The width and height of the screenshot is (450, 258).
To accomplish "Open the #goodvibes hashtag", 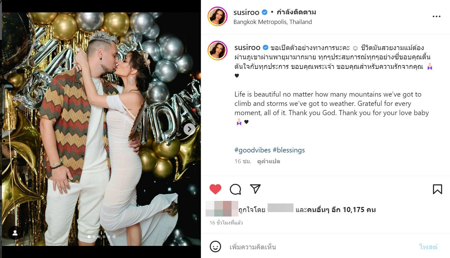I will [253, 150].
